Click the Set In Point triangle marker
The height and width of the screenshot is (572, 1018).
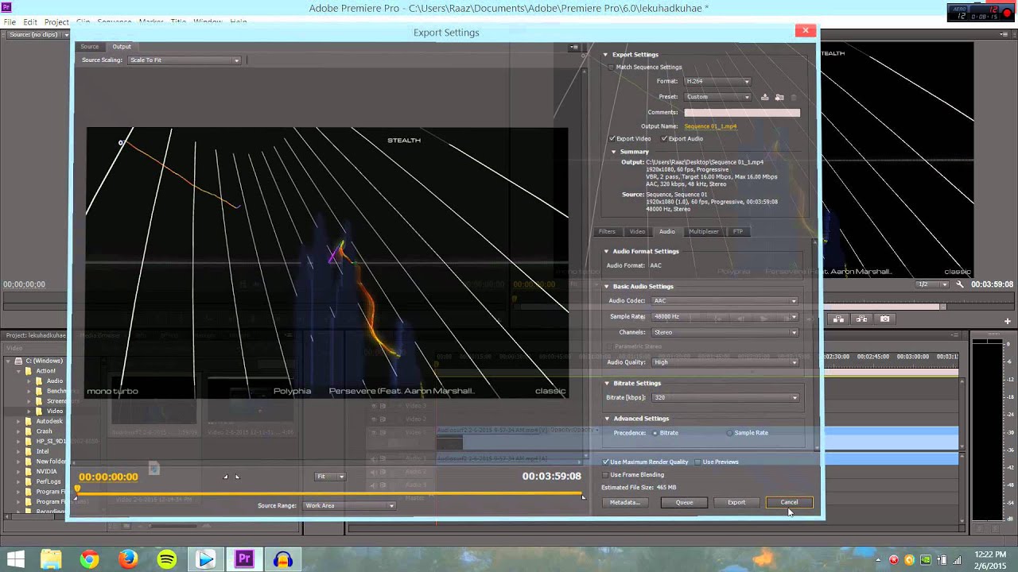point(226,477)
